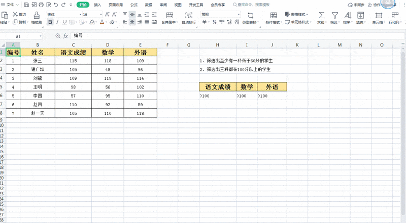Click the Print icon in quick access toolbar
406x223 pixels.
41,5
